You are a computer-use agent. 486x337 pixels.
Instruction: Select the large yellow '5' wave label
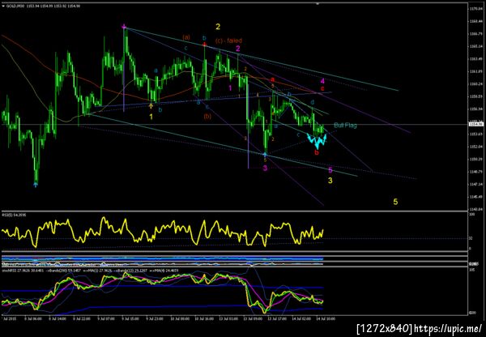pos(395,202)
